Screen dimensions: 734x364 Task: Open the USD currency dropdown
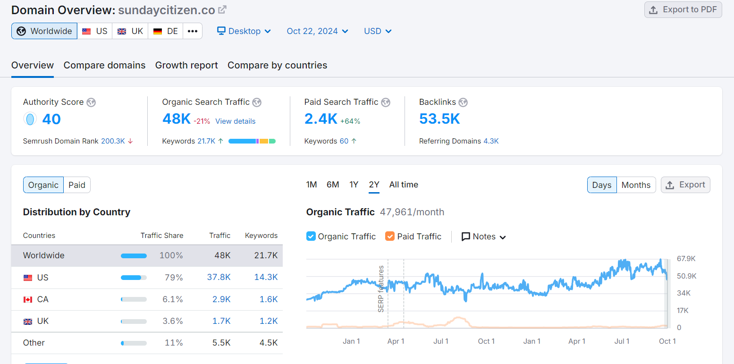click(378, 31)
